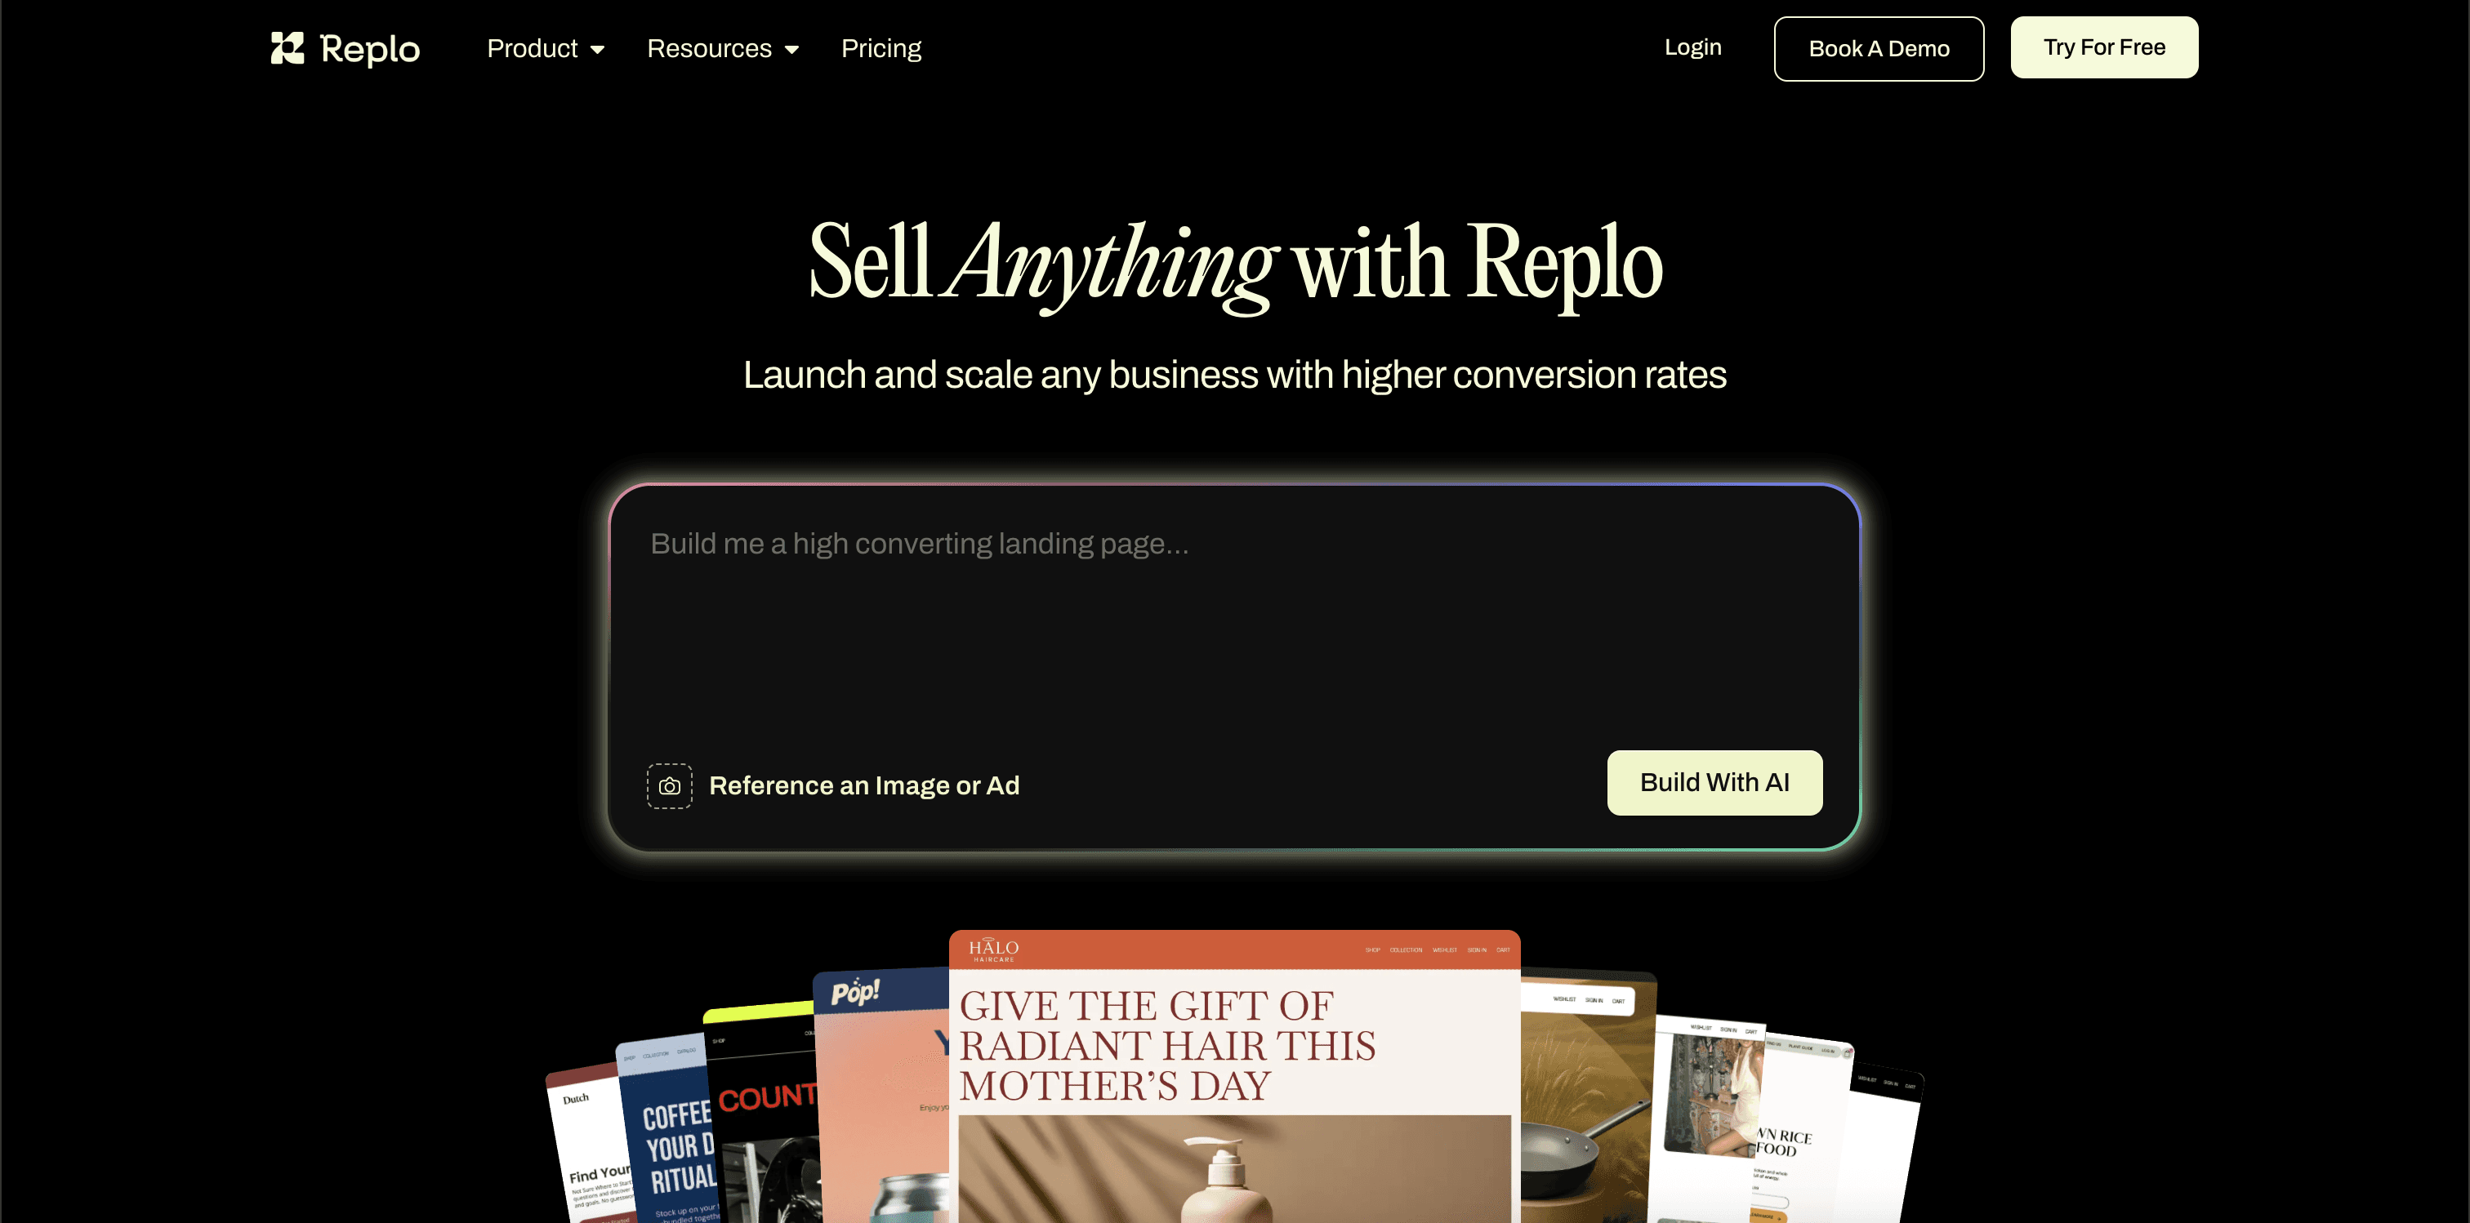Image resolution: width=2470 pixels, height=1223 pixels.
Task: Click the Book A Demo button
Action: pyautogui.click(x=1879, y=49)
